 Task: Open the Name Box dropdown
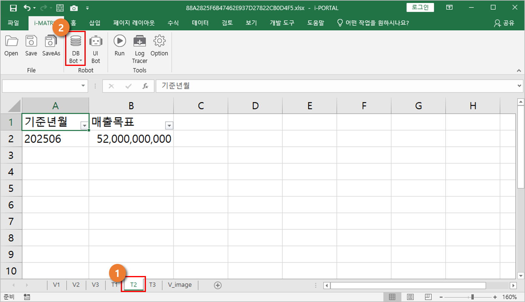click(83, 86)
